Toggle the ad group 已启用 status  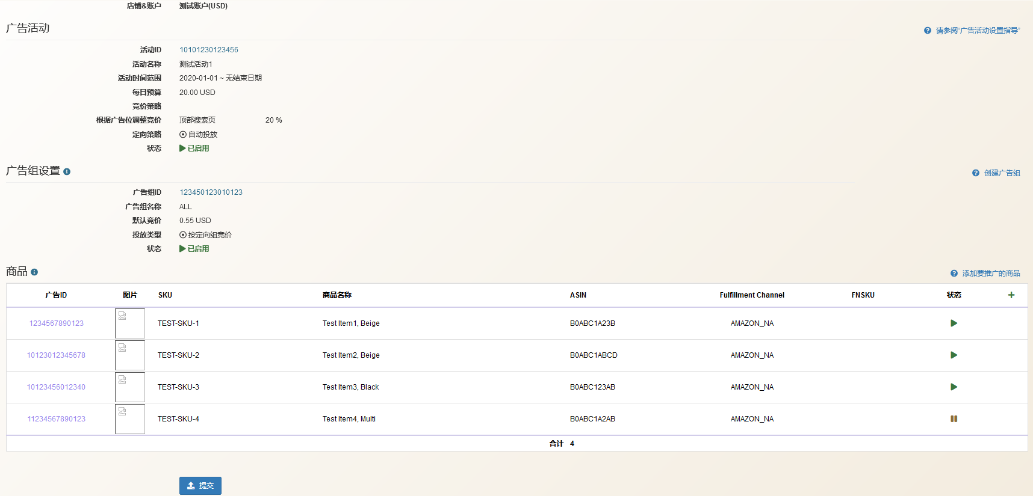coord(194,249)
